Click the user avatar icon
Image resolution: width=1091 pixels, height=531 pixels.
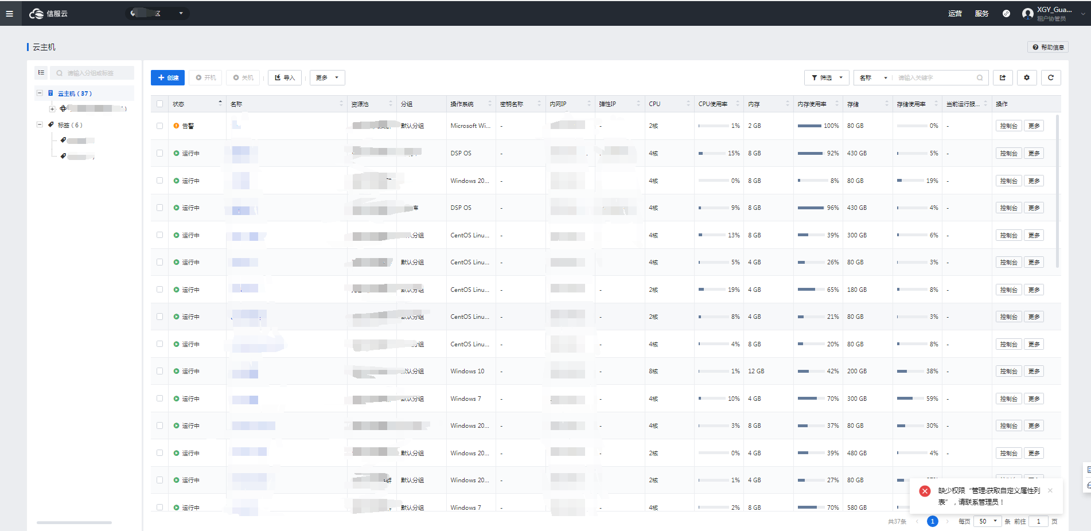pyautogui.click(x=1027, y=14)
